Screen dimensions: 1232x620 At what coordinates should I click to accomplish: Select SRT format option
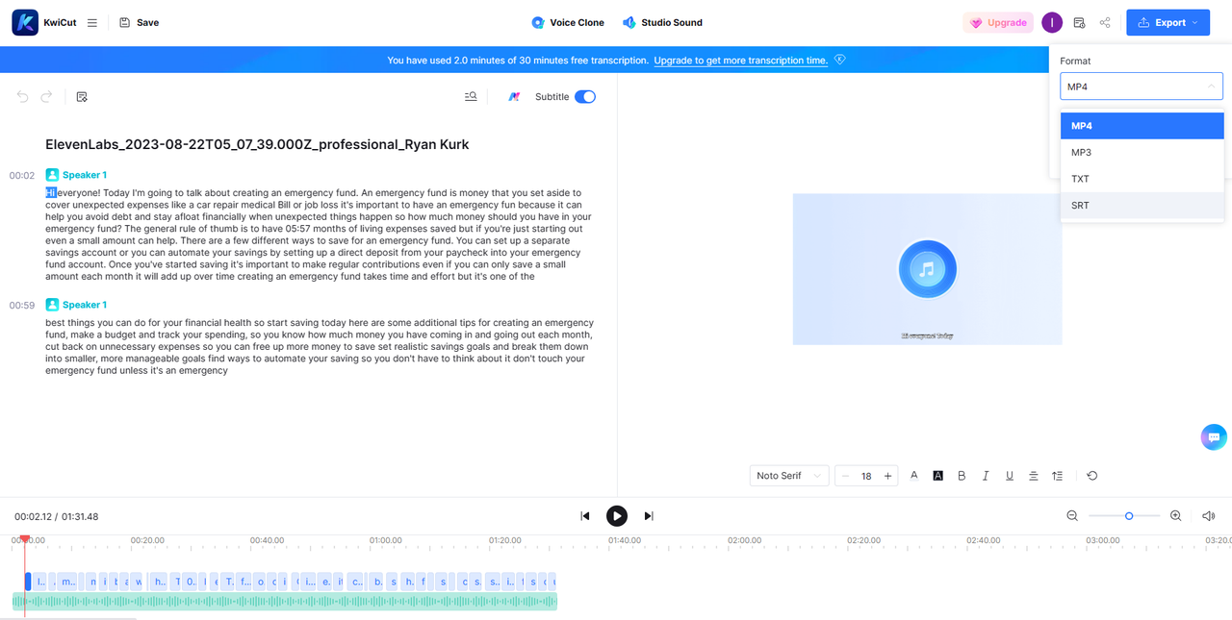(x=1142, y=205)
